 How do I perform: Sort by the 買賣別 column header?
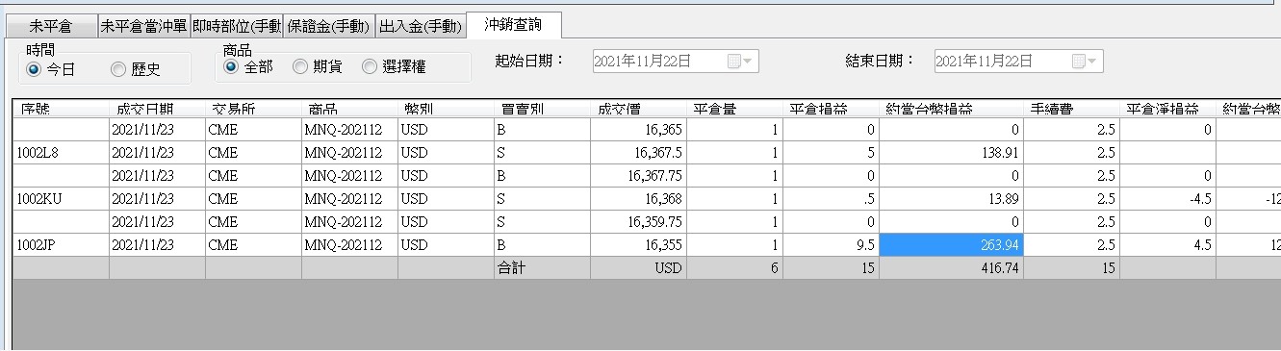click(x=542, y=109)
